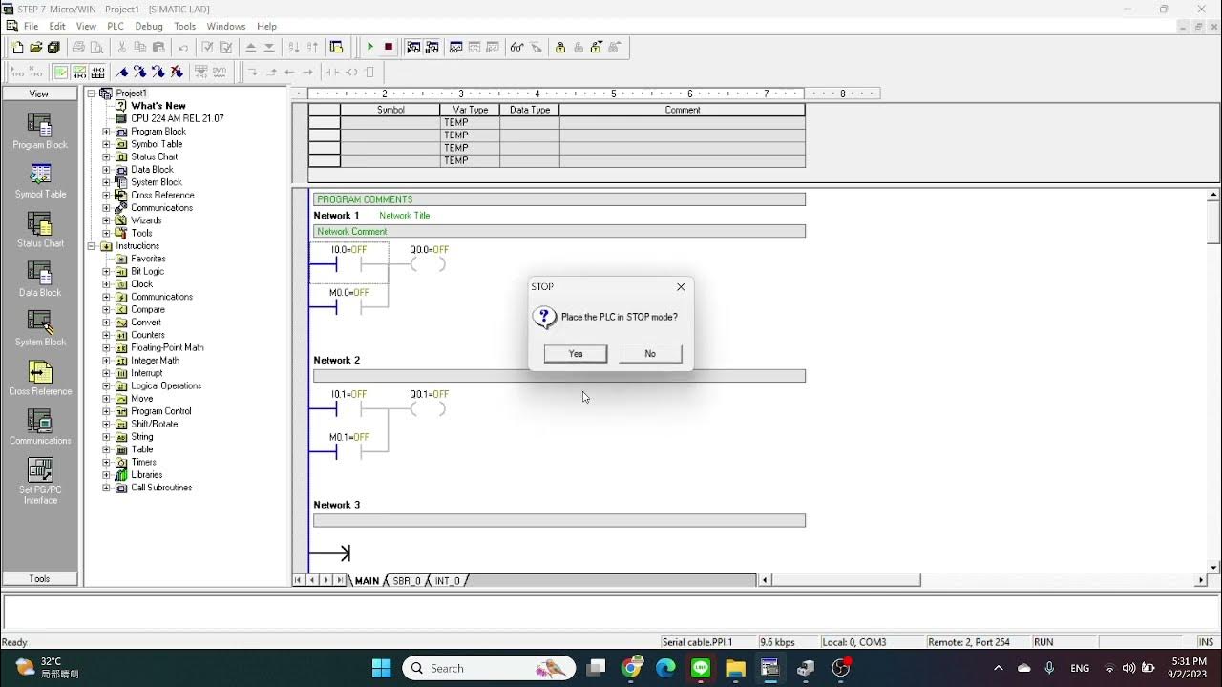Select What's New in project tree
The image size is (1222, 687).
pyautogui.click(x=158, y=106)
